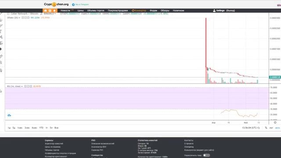The height and width of the screenshot is (158, 281).
Task: Open chart settings gear icon
Action: click(275, 122)
